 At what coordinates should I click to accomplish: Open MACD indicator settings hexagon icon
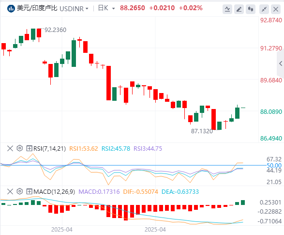tap(19, 191)
